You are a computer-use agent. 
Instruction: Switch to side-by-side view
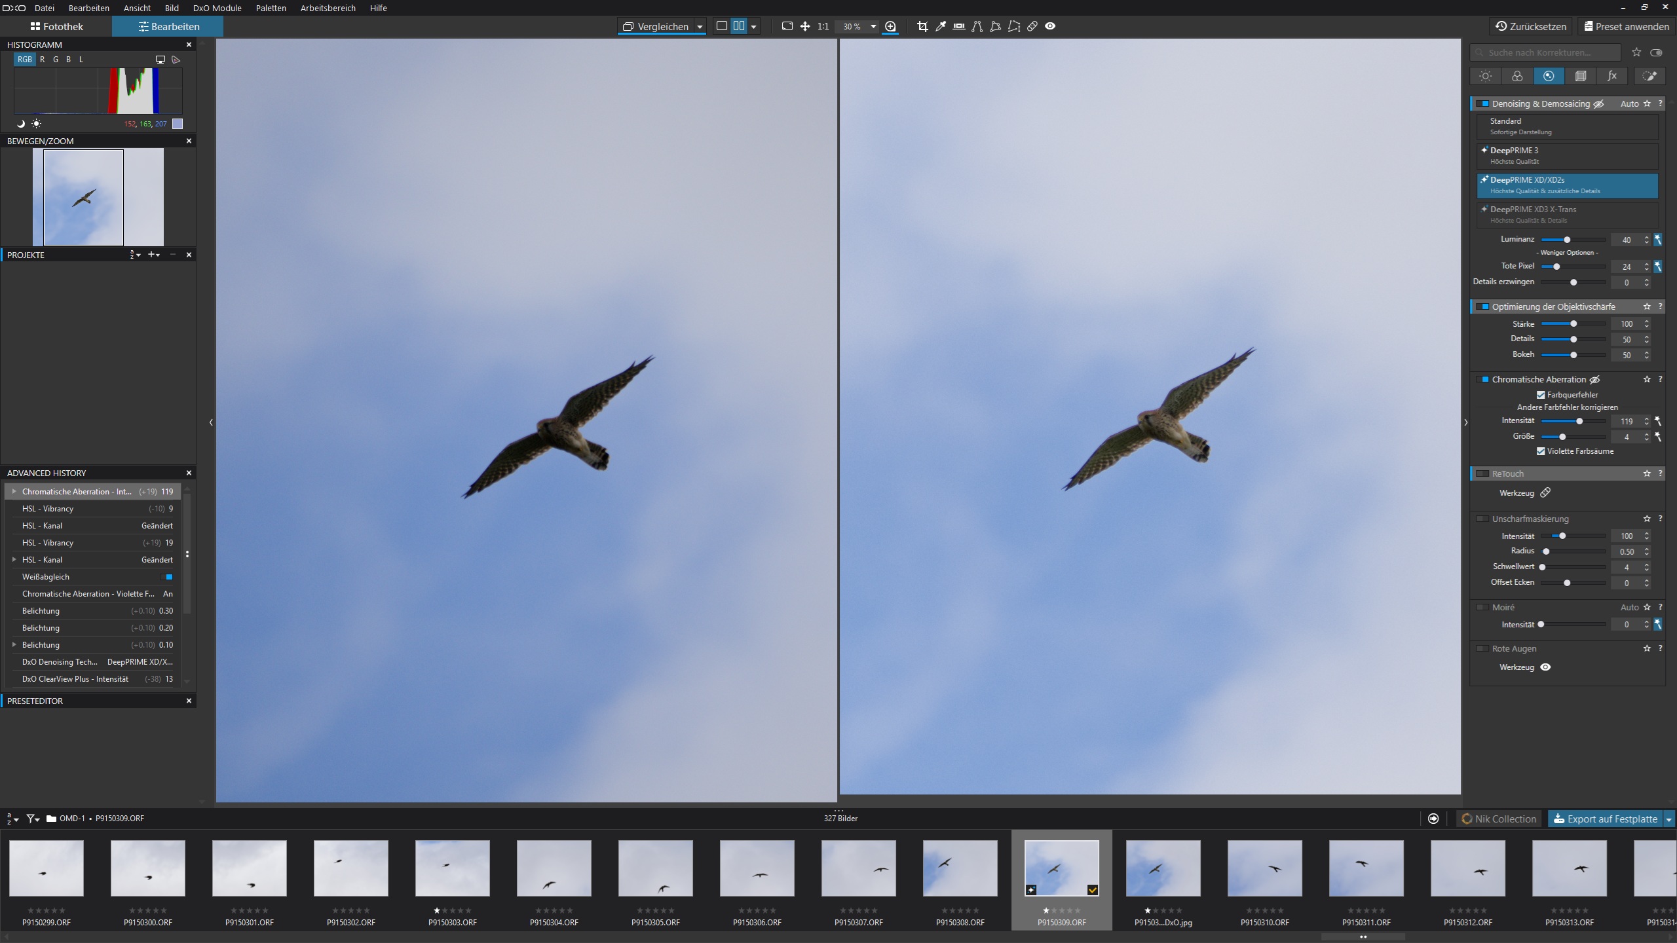pyautogui.click(x=739, y=26)
